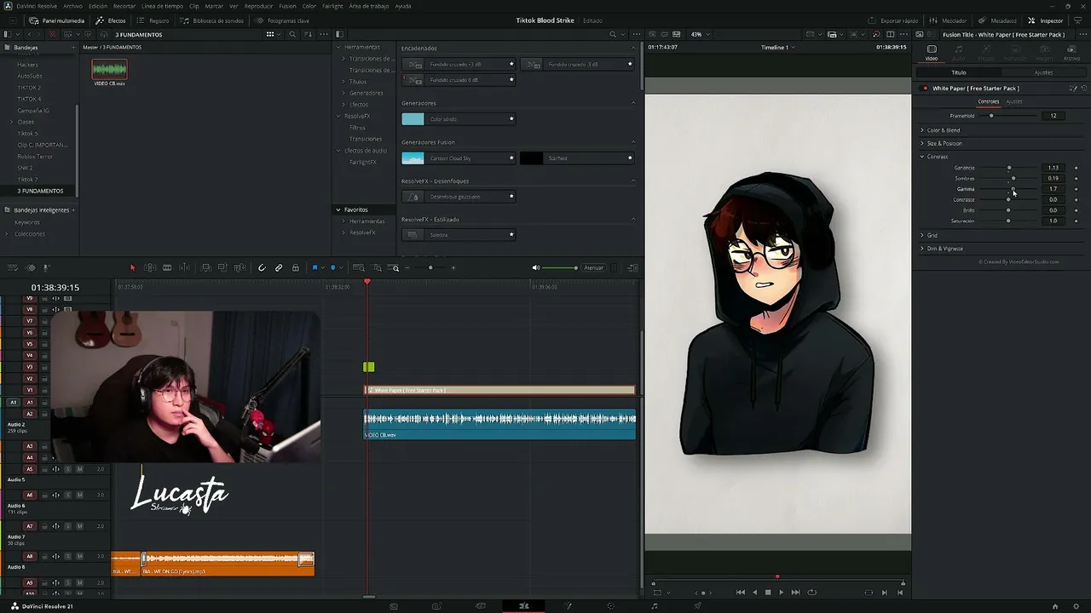
Task: Open the viewer zoom percentage dropdown
Action: 699,35
